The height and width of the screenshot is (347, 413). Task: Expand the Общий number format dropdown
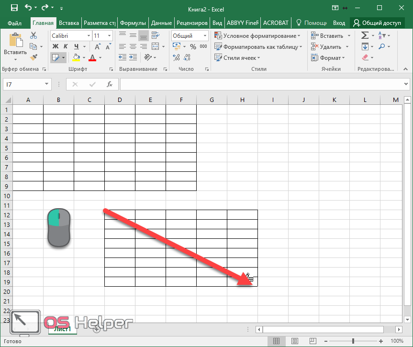coord(205,36)
